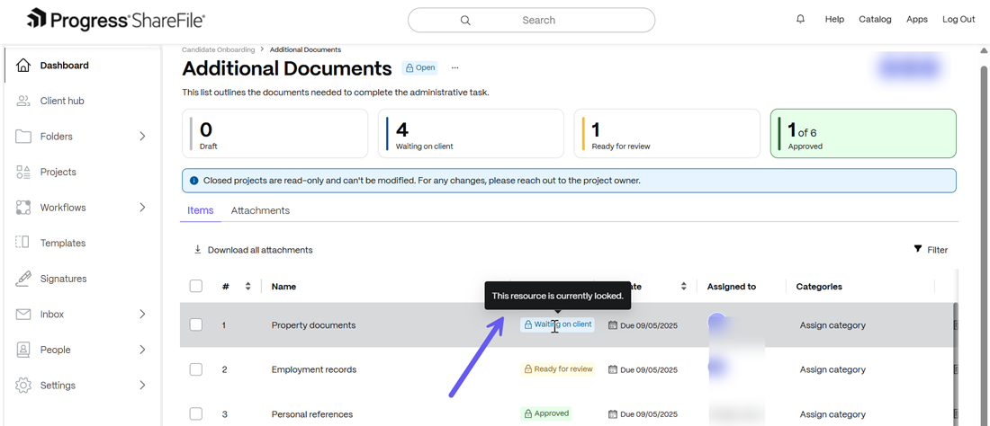The image size is (990, 426).
Task: Click the download all attachments arrow icon
Action: click(197, 250)
